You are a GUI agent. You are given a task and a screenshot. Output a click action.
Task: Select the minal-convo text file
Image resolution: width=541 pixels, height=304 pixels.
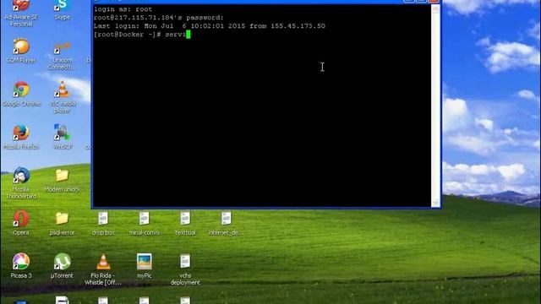point(145,223)
